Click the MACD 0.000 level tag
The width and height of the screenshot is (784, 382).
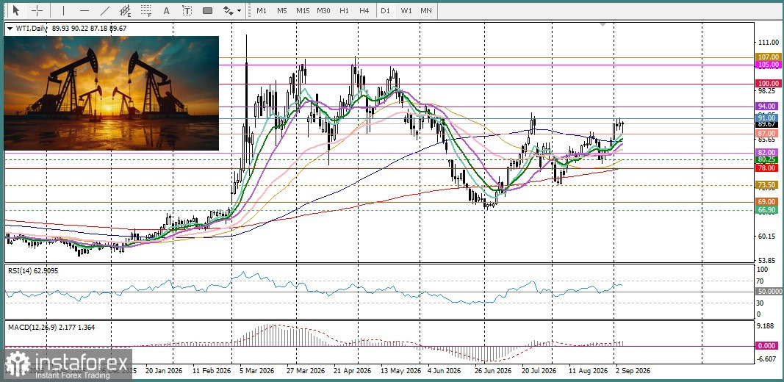pyautogui.click(x=768, y=345)
